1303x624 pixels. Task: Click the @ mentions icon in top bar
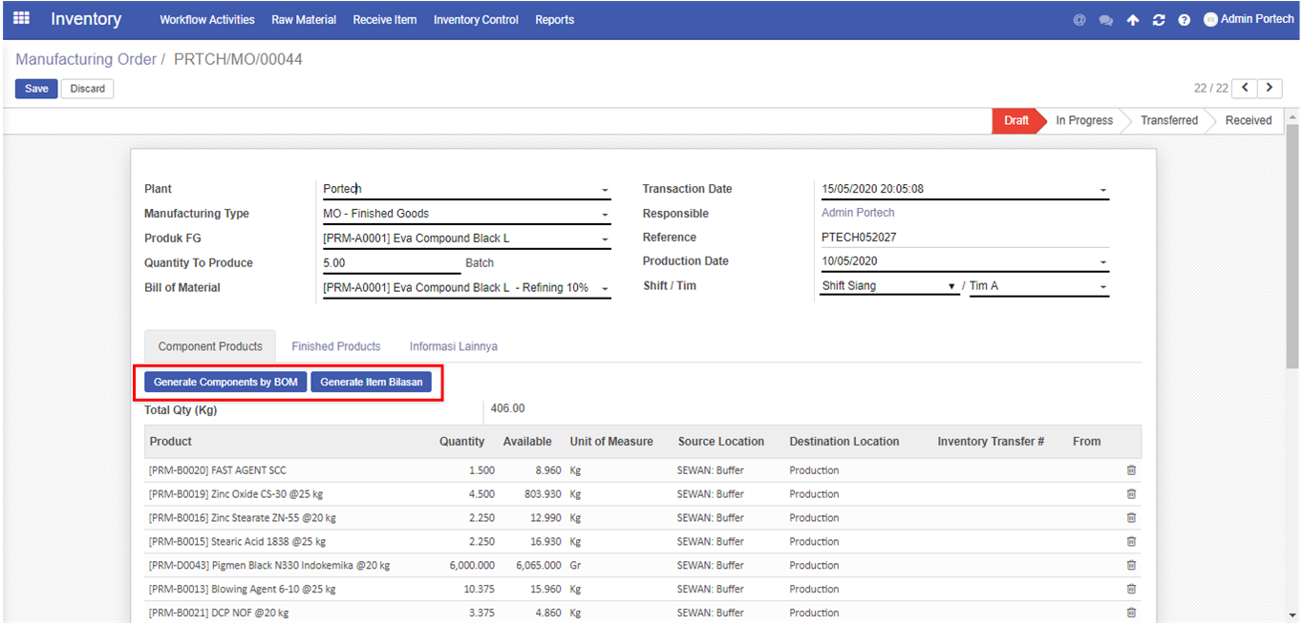(1079, 20)
